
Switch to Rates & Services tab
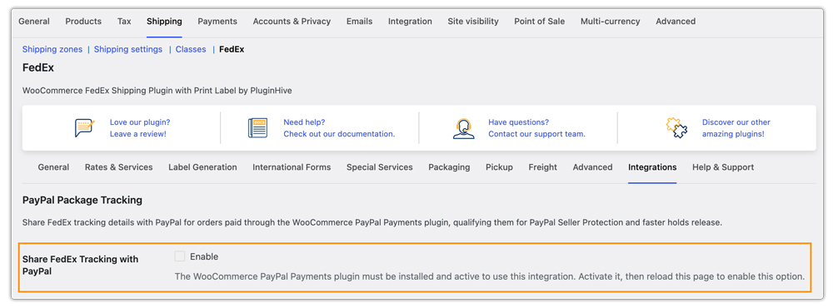[119, 167]
